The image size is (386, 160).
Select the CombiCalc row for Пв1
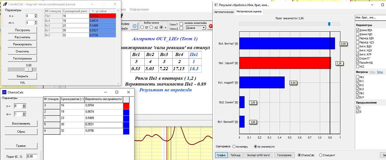pos(80,16)
